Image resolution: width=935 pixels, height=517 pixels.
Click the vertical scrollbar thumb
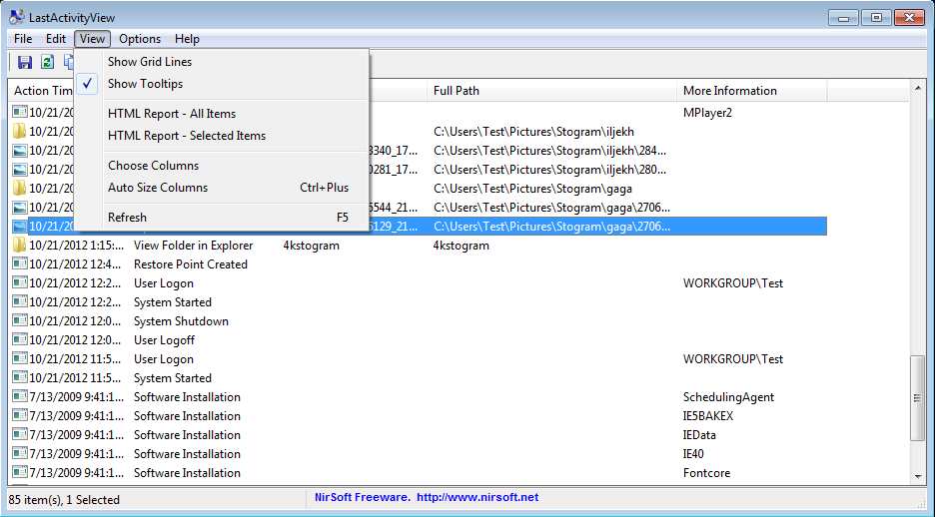click(x=918, y=398)
